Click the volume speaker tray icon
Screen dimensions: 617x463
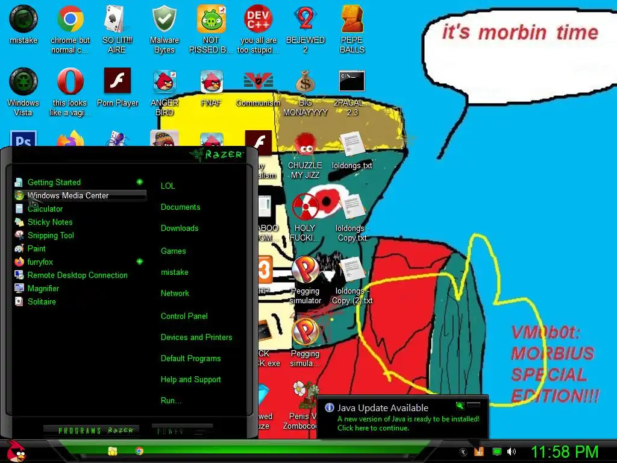(511, 452)
